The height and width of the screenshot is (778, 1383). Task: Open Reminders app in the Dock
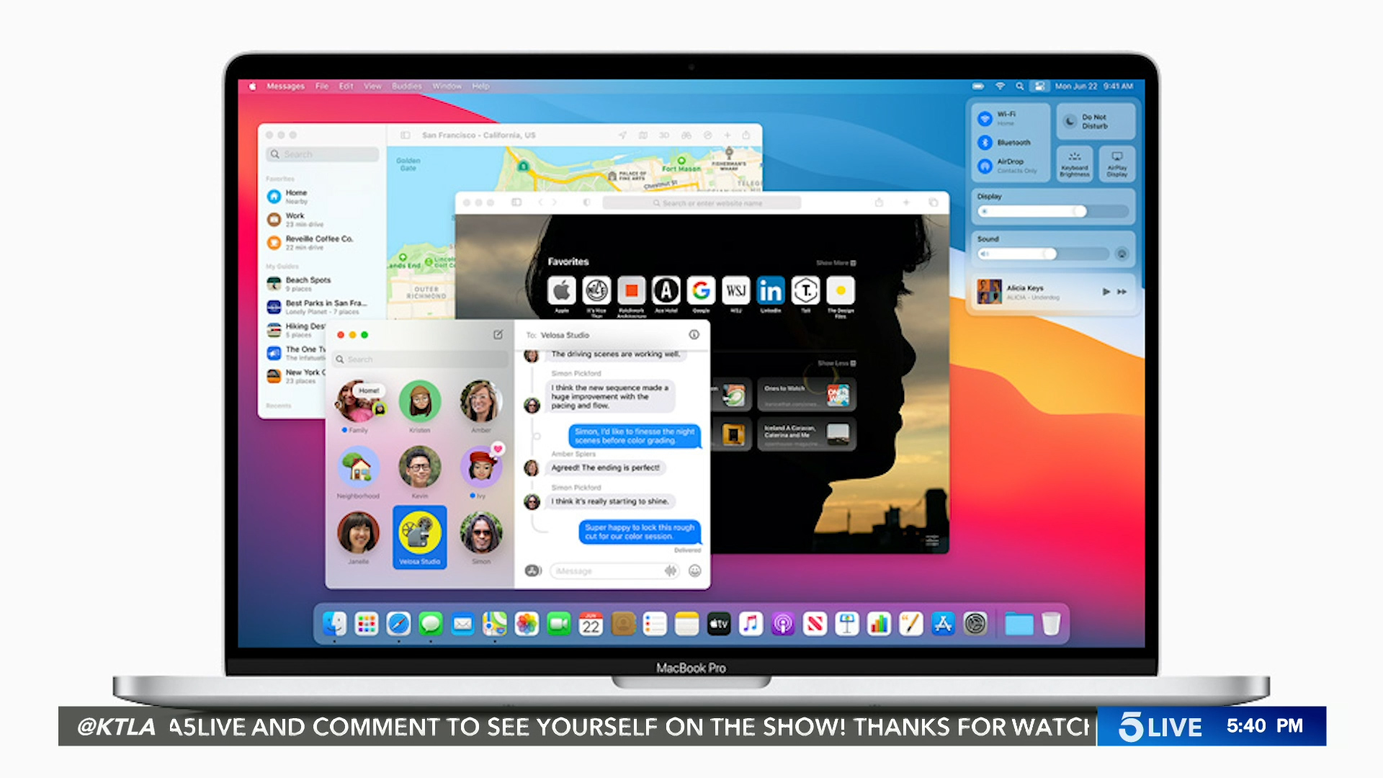(655, 624)
